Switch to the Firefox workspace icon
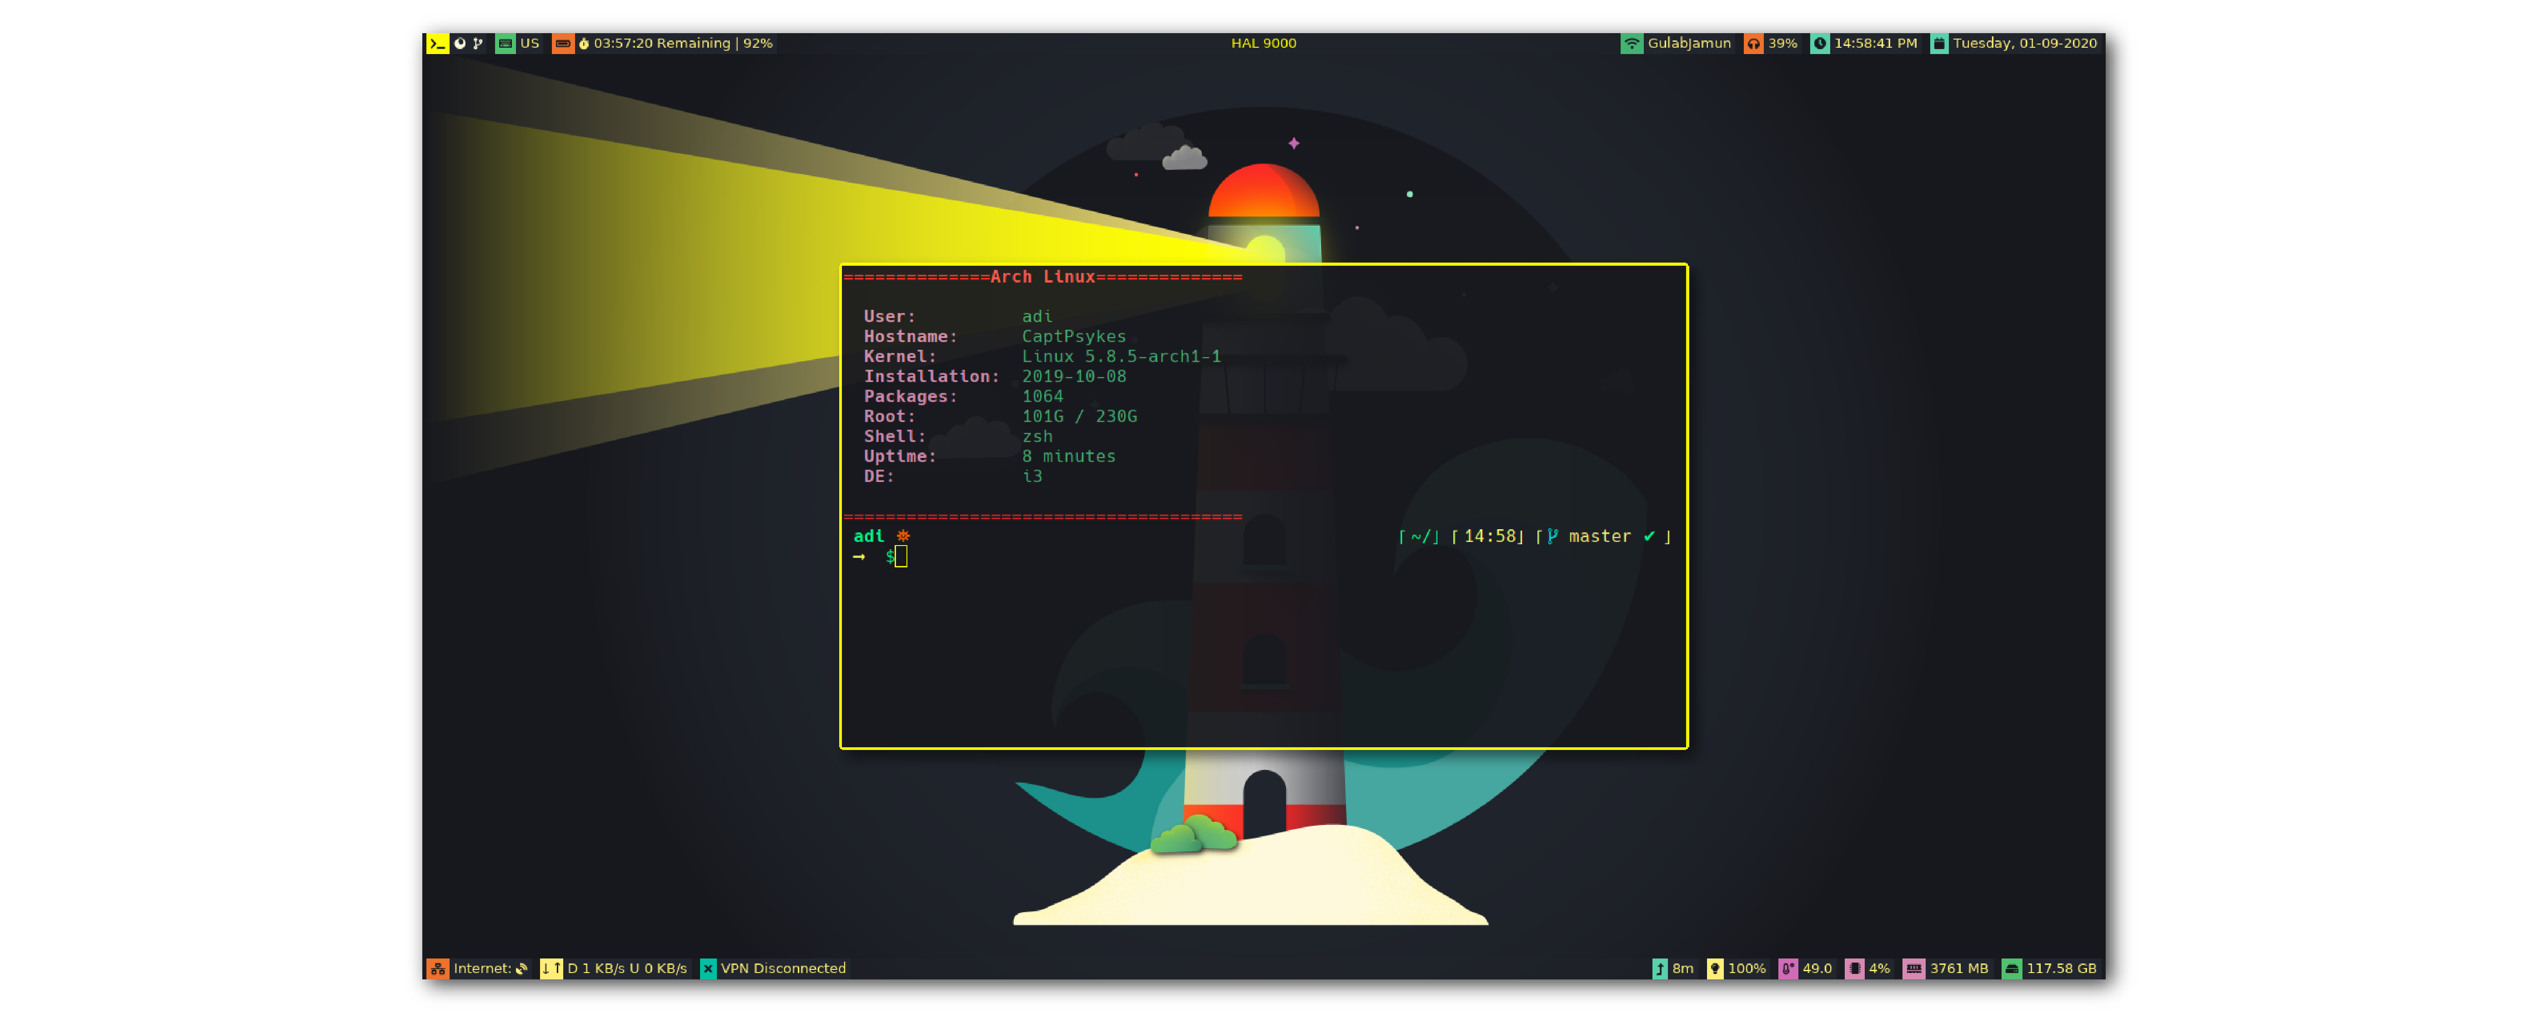The image size is (2528, 1013). click(459, 43)
